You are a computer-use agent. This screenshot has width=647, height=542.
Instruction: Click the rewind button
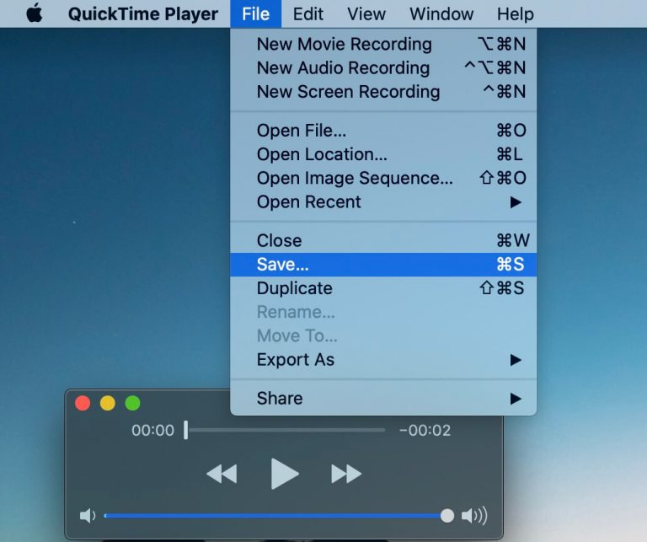222,474
